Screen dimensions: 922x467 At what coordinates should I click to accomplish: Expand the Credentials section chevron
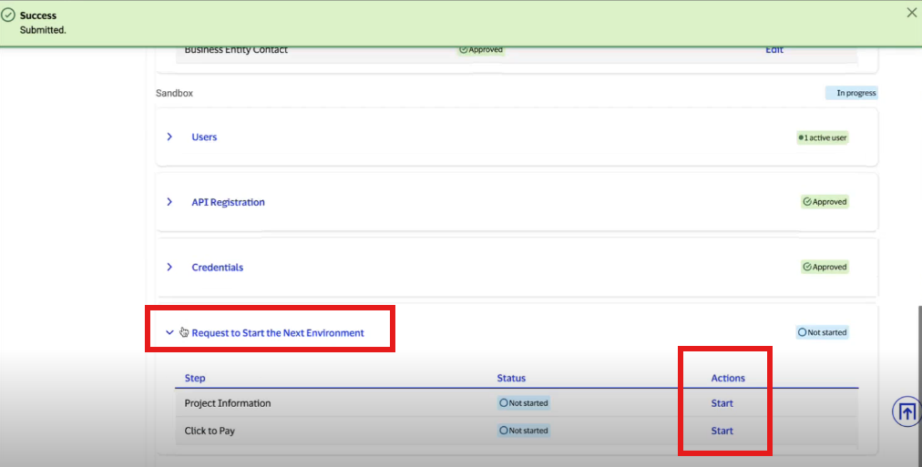point(169,267)
